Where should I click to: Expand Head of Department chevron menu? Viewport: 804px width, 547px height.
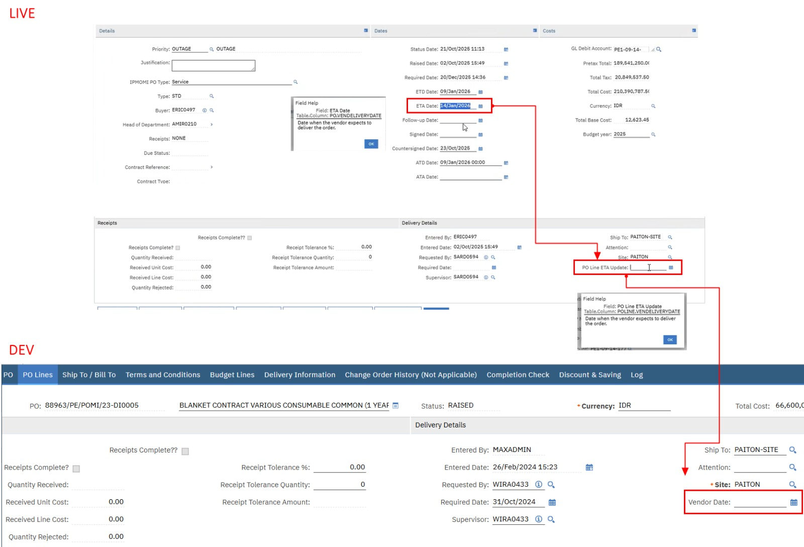click(x=212, y=124)
